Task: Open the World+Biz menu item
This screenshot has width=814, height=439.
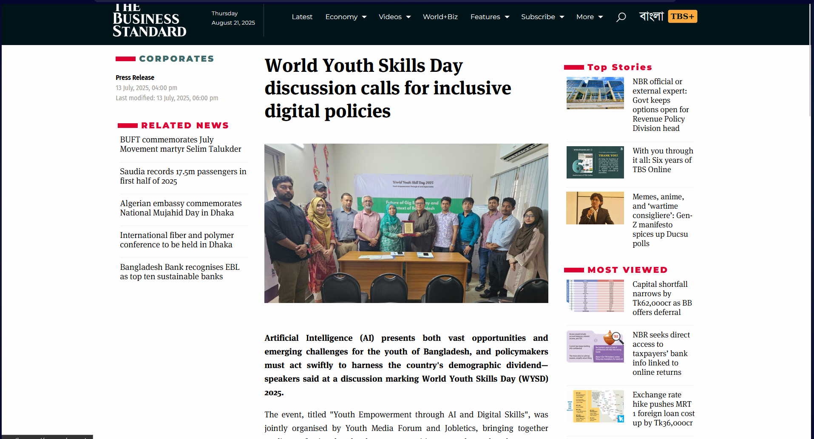Action: (x=440, y=17)
